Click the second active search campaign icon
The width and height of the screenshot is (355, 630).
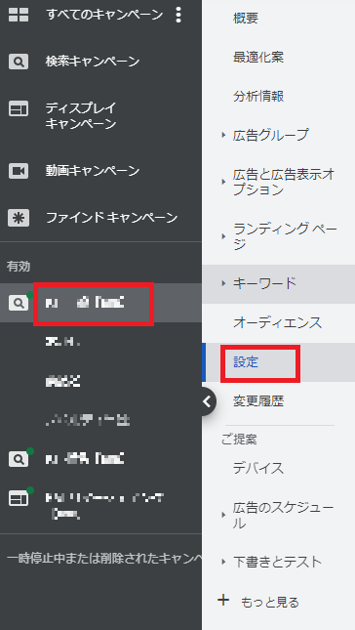coord(19,459)
